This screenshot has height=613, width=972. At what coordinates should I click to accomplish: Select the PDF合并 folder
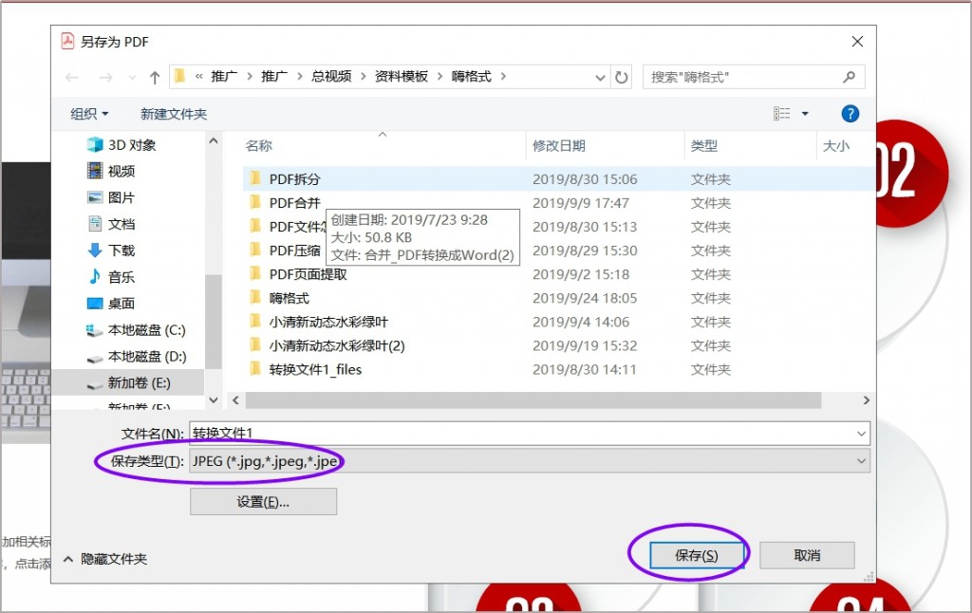(x=294, y=203)
